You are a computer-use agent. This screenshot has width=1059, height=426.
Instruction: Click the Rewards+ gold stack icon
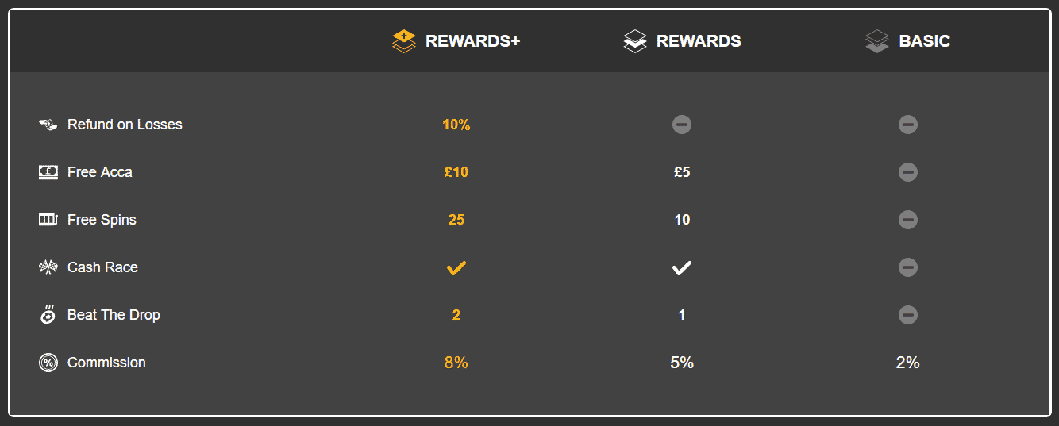tap(404, 41)
